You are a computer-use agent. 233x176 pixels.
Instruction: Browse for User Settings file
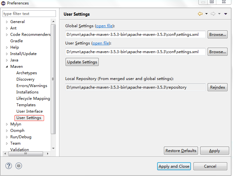218,52
